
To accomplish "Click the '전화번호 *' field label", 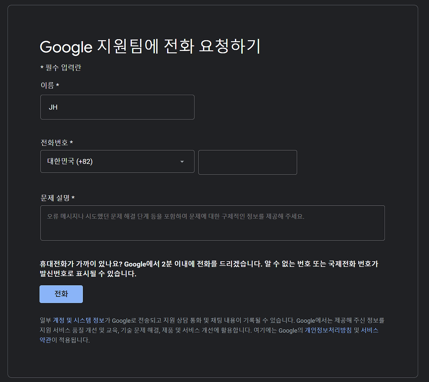I will (x=57, y=143).
